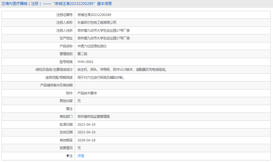Viewport: 273px width, 162px height.
Task: Click the document icon in the page header
Action: point(3,4)
